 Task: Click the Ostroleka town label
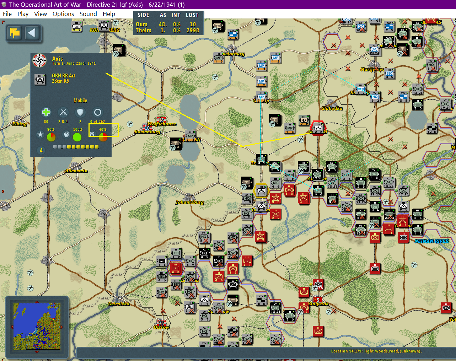tap(119, 304)
